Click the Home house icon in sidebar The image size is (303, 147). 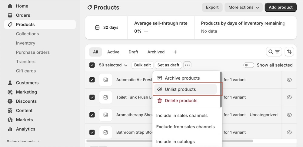[10, 6]
